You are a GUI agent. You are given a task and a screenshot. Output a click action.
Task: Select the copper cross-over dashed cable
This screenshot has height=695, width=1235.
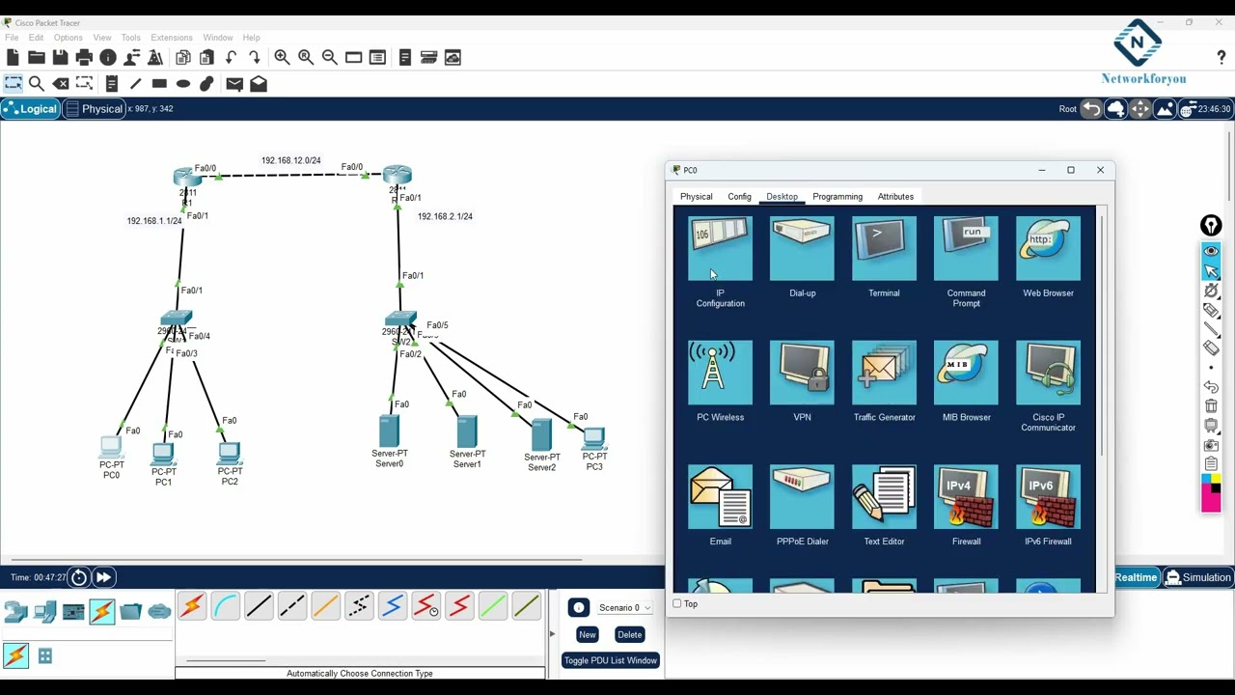[291, 606]
